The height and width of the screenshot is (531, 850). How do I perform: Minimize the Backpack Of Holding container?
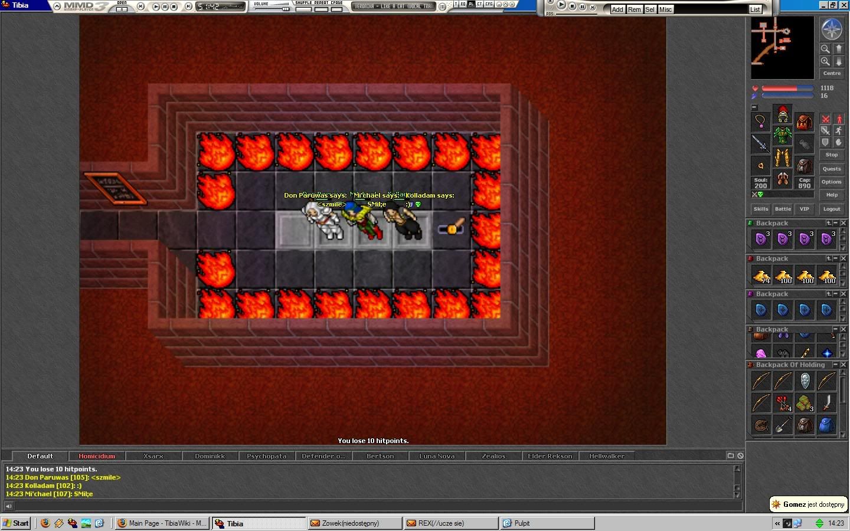836,365
